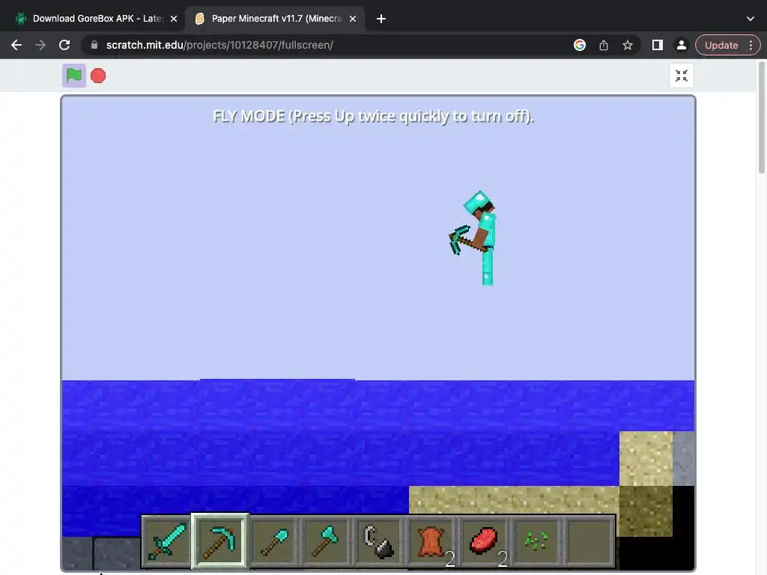Open a new browser tab
Viewport: 767px width, 575px height.
[381, 19]
